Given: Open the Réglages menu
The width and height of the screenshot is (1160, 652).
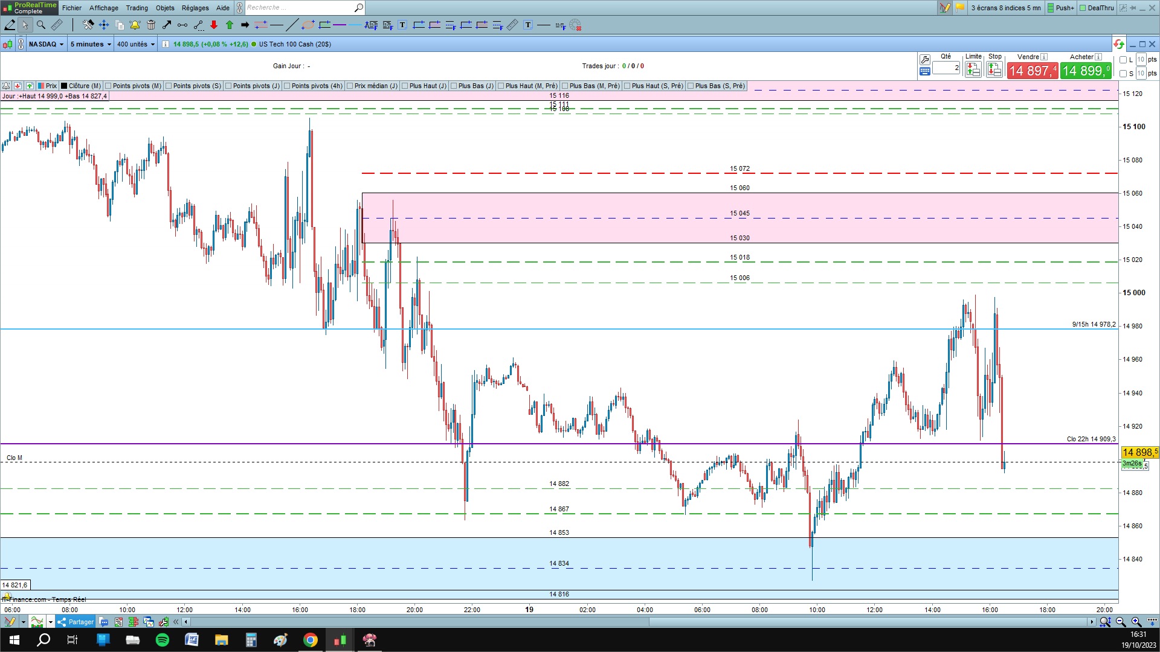Looking at the screenshot, I should [x=195, y=8].
